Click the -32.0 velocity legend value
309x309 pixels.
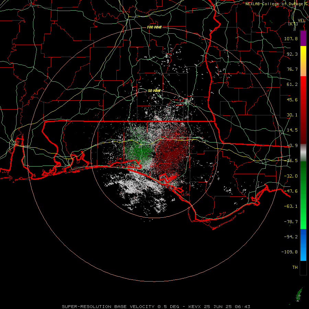pos(291,176)
